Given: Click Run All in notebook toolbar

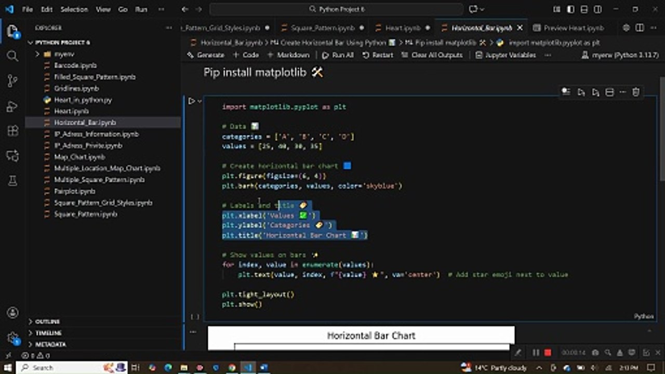Looking at the screenshot, I should 338,55.
